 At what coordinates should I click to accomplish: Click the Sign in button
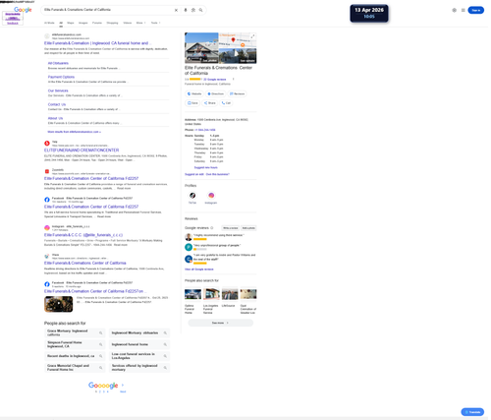pyautogui.click(x=476, y=10)
